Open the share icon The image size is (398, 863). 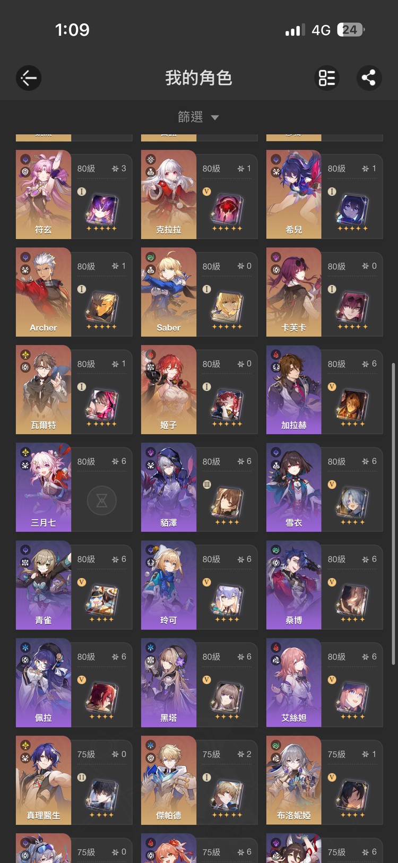pos(369,78)
